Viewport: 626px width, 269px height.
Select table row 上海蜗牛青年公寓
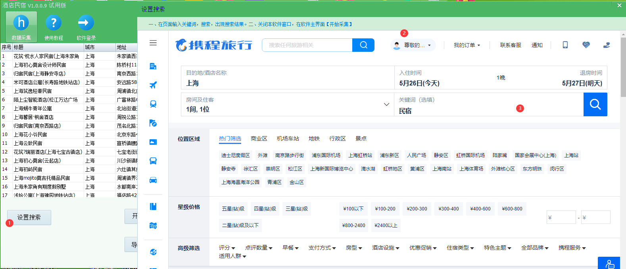[69, 108]
